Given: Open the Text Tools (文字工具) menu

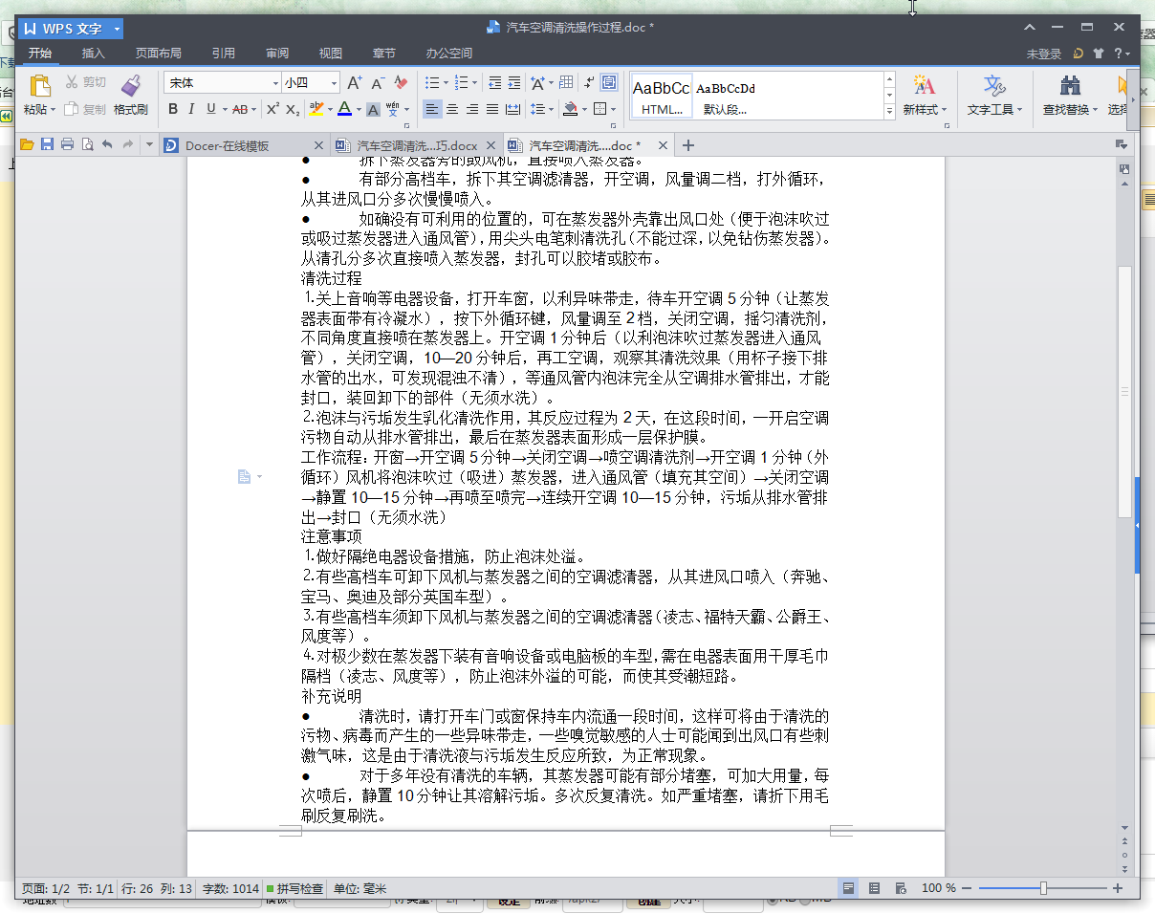Looking at the screenshot, I should [994, 96].
